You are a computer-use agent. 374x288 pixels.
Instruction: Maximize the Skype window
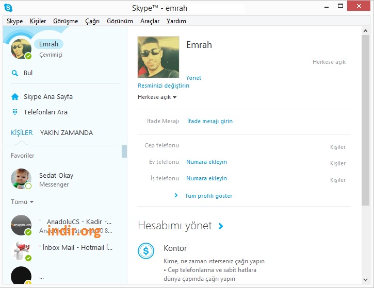(x=340, y=6)
